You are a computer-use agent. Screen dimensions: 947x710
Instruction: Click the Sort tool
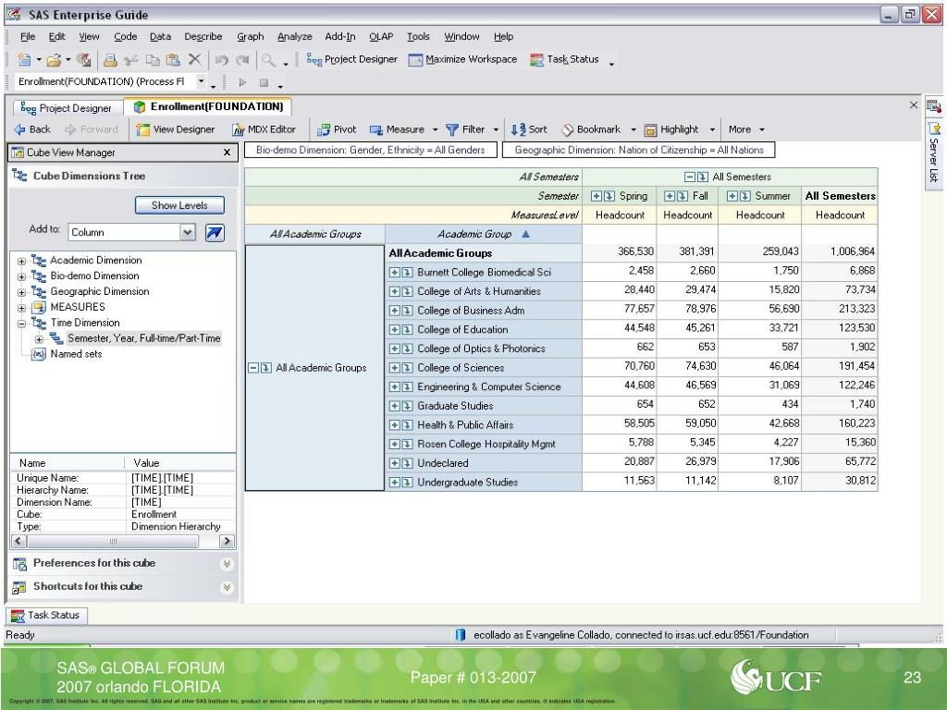(x=528, y=129)
